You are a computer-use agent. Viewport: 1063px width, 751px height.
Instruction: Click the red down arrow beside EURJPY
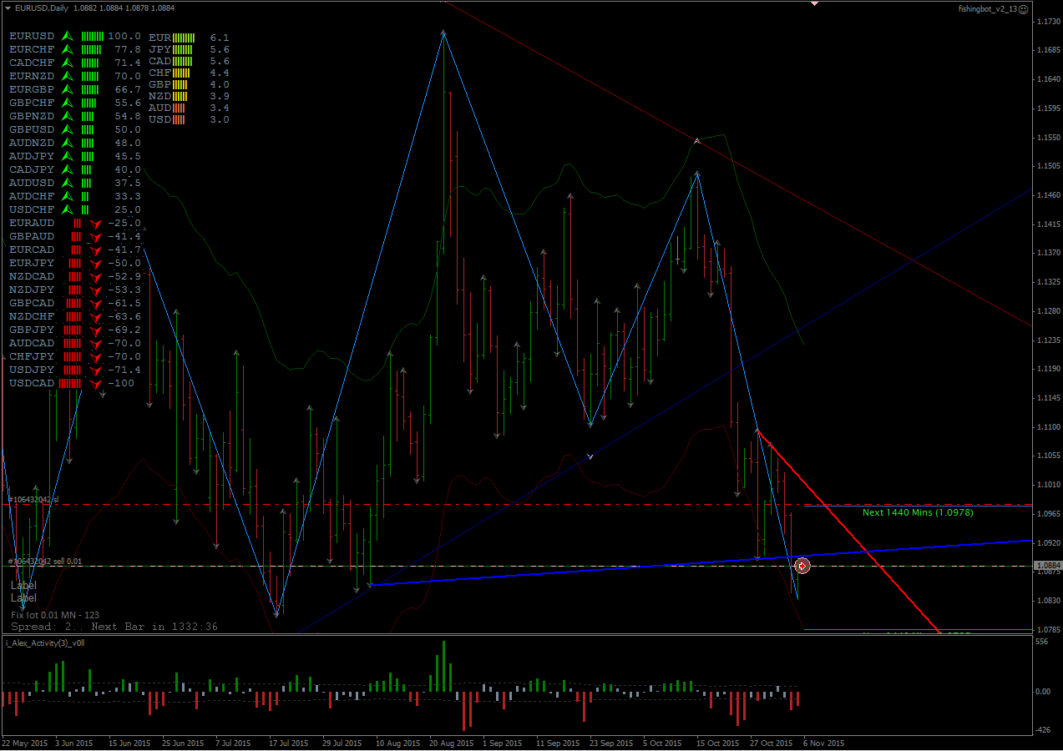(x=95, y=265)
